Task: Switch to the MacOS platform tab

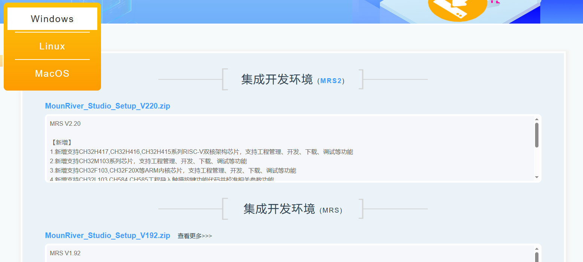Action: point(52,73)
